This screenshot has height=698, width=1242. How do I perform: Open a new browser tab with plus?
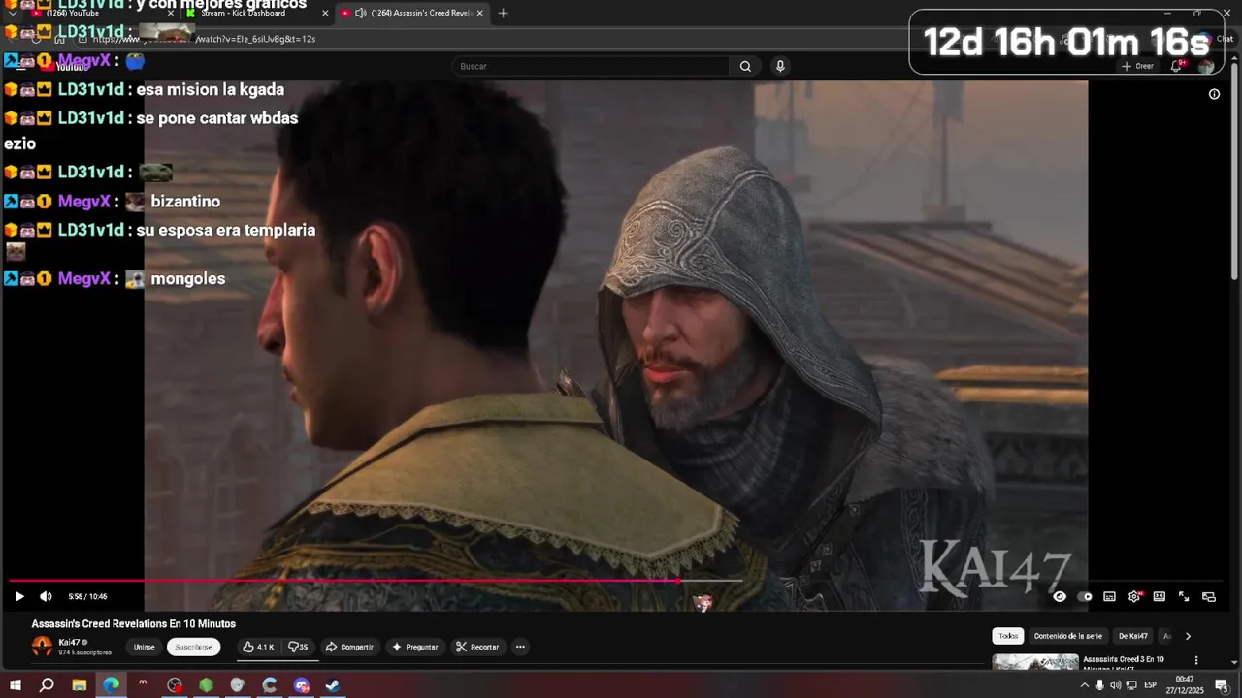(x=503, y=13)
